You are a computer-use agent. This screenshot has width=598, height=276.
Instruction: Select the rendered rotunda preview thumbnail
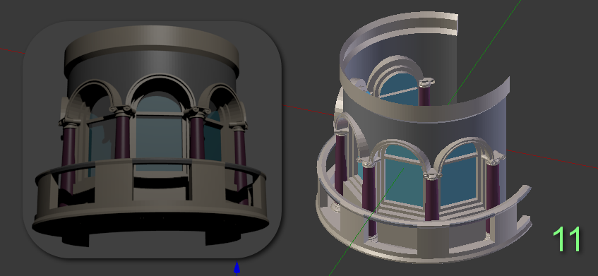[153, 140]
